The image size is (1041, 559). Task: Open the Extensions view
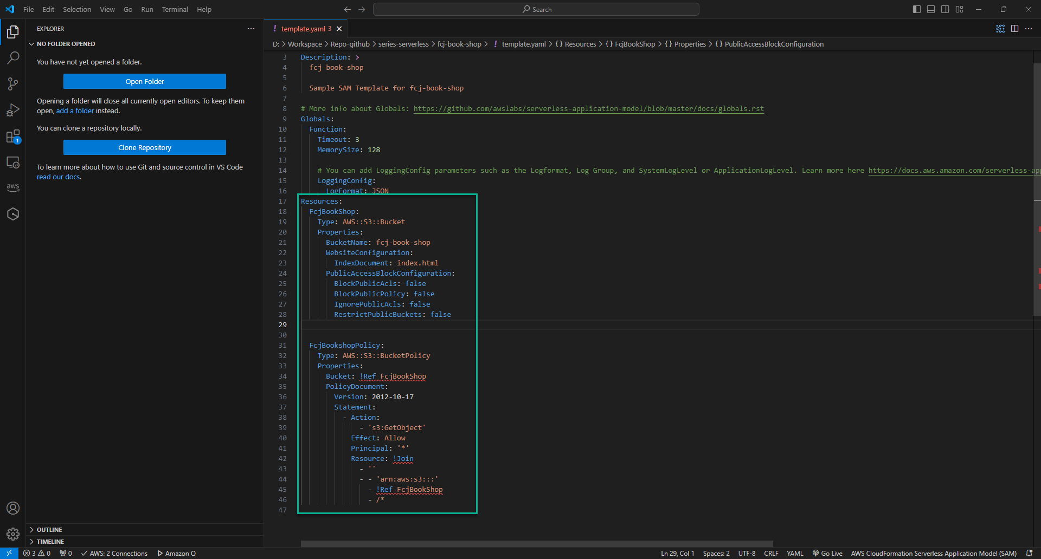(13, 136)
